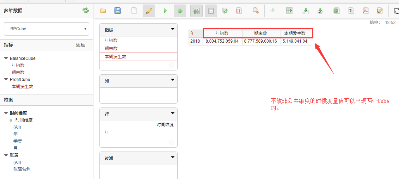Toggle the non-empty table icon with X
The image size is (399, 179).
(x=211, y=11)
